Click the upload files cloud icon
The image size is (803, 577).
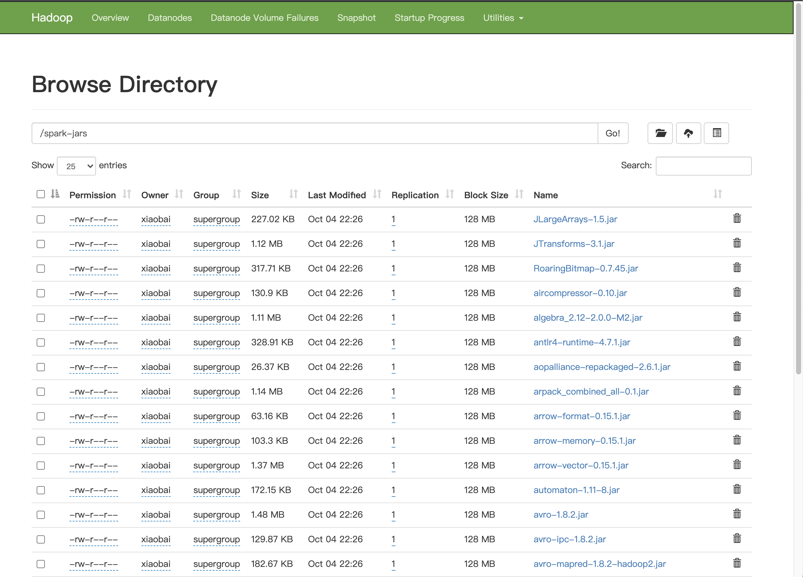[x=688, y=134]
